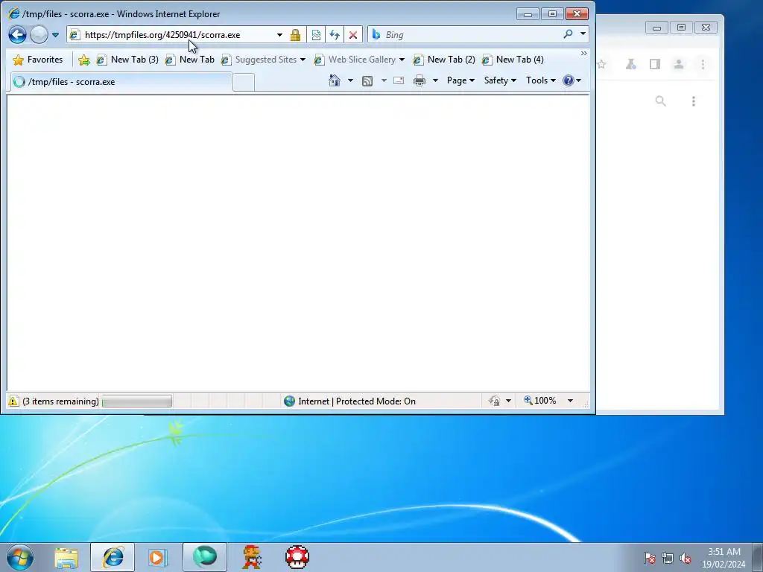Click search icon in background Chrome window
This screenshot has width=763, height=572.
[x=660, y=101]
